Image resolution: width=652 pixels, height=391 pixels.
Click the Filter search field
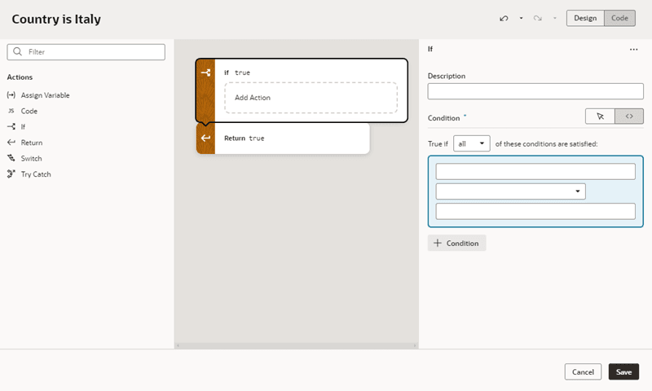(86, 52)
